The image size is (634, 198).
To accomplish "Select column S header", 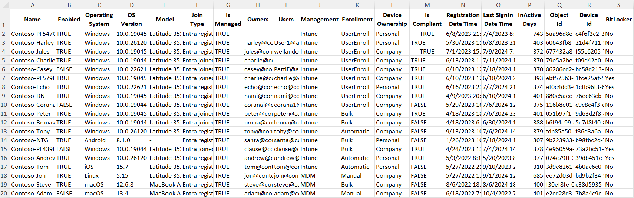I will coord(619,5).
